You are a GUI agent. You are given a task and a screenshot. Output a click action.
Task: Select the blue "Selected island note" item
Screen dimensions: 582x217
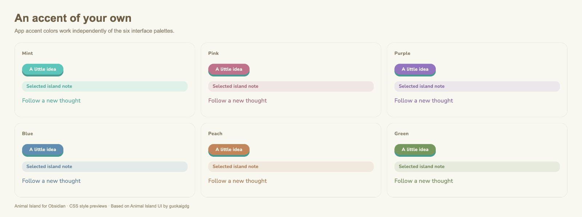click(105, 167)
